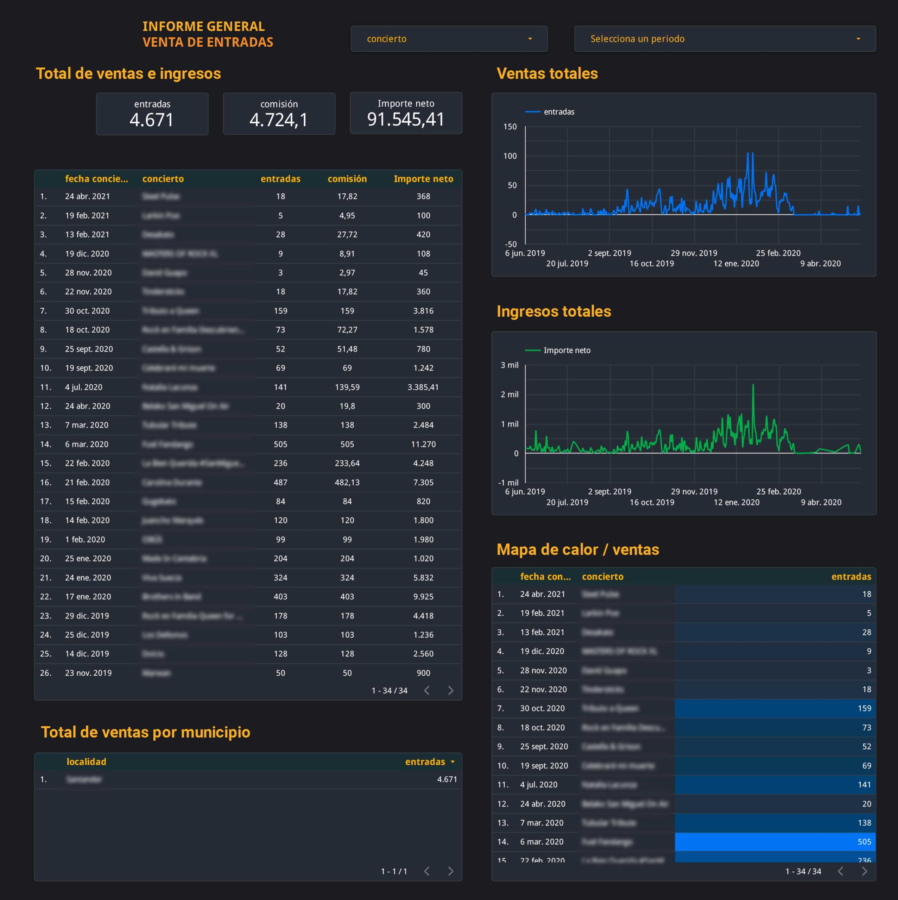Click localidad column header in municipio table
898x900 pixels.
pos(86,761)
